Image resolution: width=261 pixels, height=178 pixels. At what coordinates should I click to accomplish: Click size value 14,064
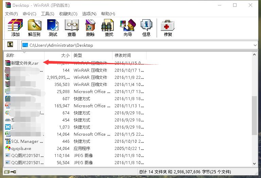pyautogui.click(x=63, y=134)
